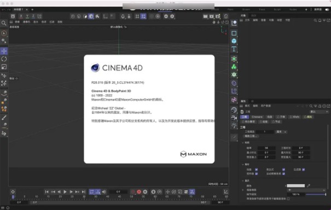The width and height of the screenshot is (331, 210).
Task: Click the keyframe diamond icon at timeline left
Action: coord(13,191)
